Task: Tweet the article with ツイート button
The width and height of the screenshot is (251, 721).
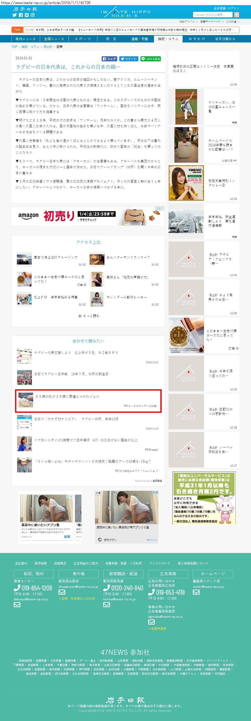Action: click(129, 59)
